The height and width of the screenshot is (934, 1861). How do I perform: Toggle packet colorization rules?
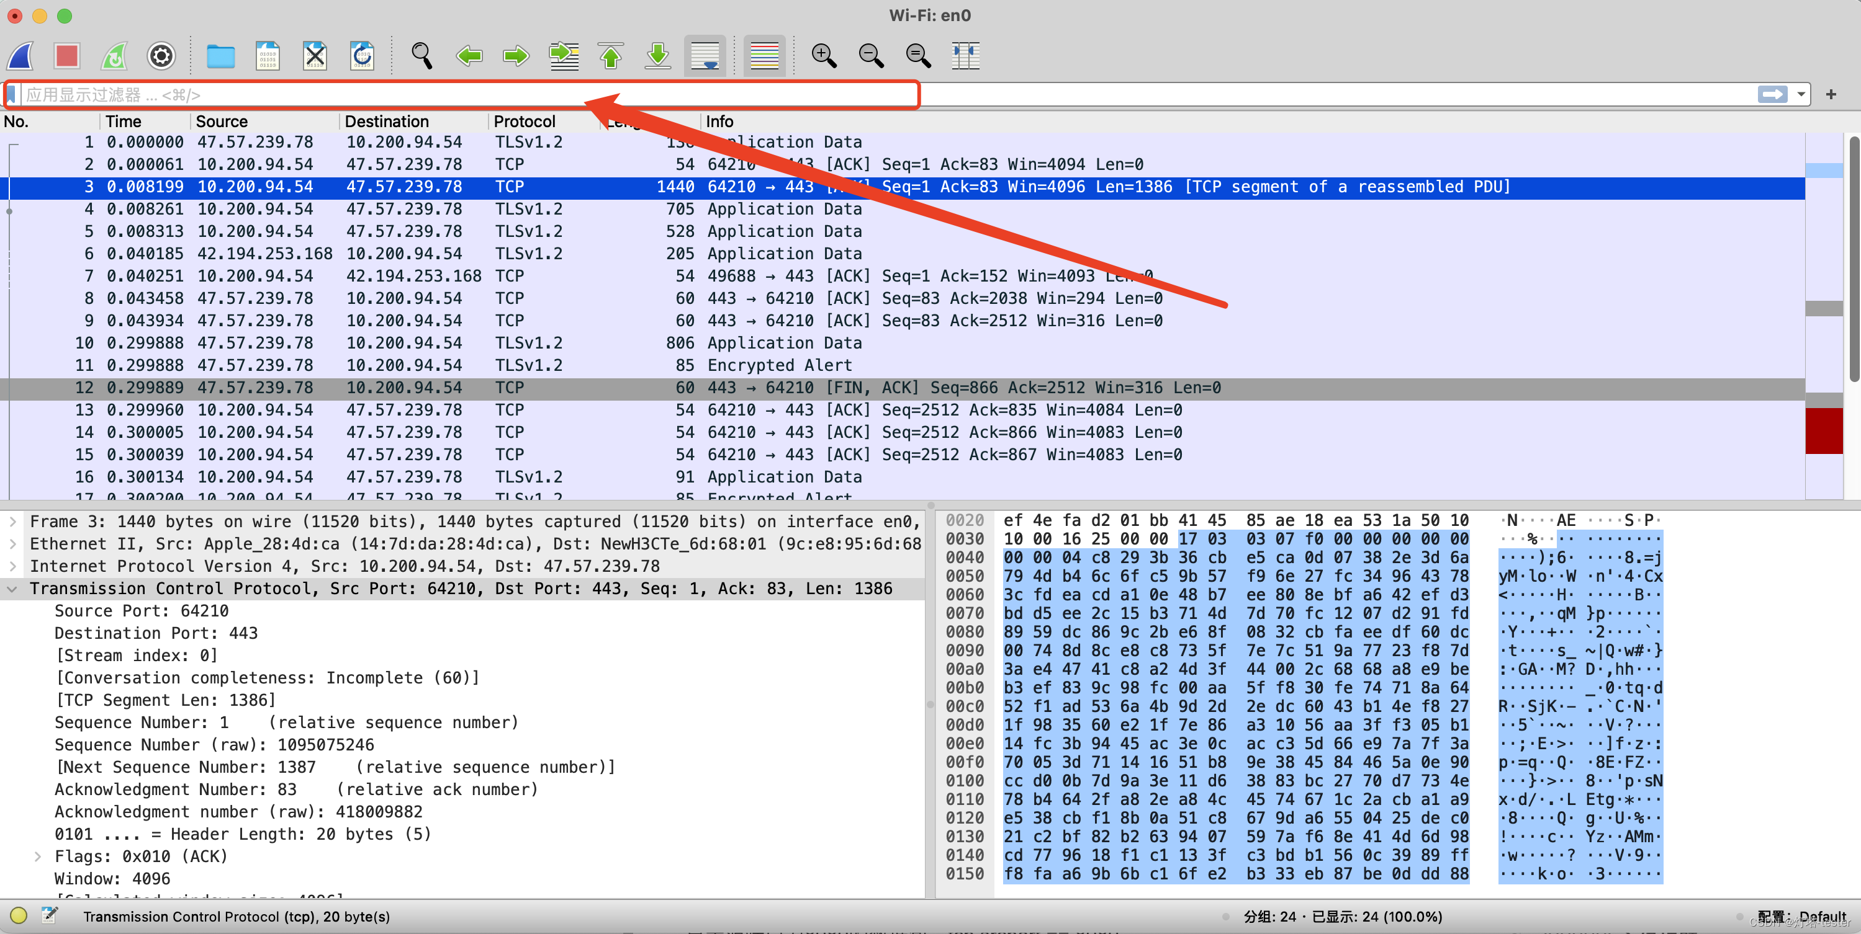pyautogui.click(x=764, y=56)
